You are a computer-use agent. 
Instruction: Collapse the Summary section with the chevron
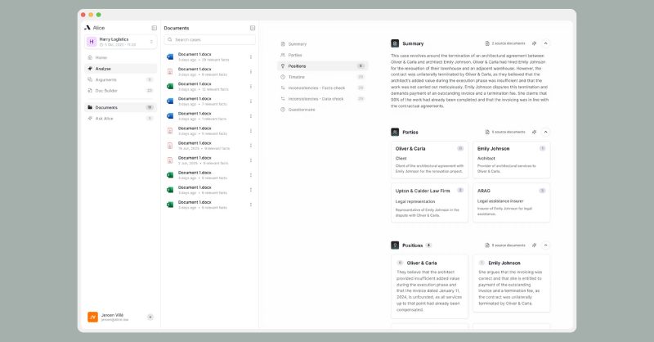coord(546,43)
